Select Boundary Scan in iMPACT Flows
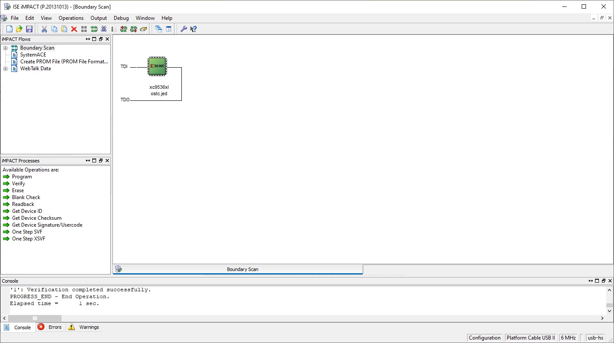Screen dimensions: 614x343 (x=37, y=48)
